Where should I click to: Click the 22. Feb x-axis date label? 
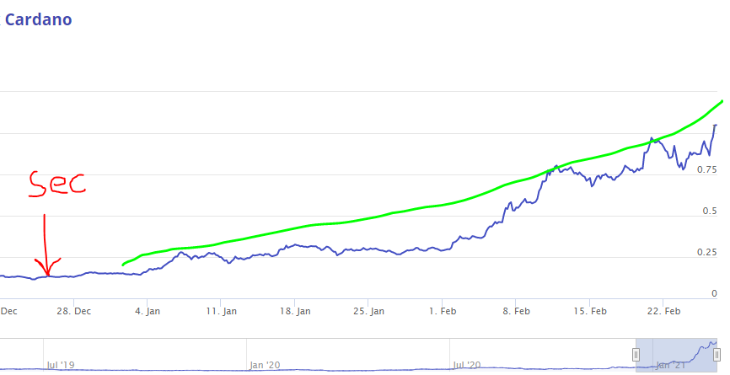pyautogui.click(x=663, y=311)
